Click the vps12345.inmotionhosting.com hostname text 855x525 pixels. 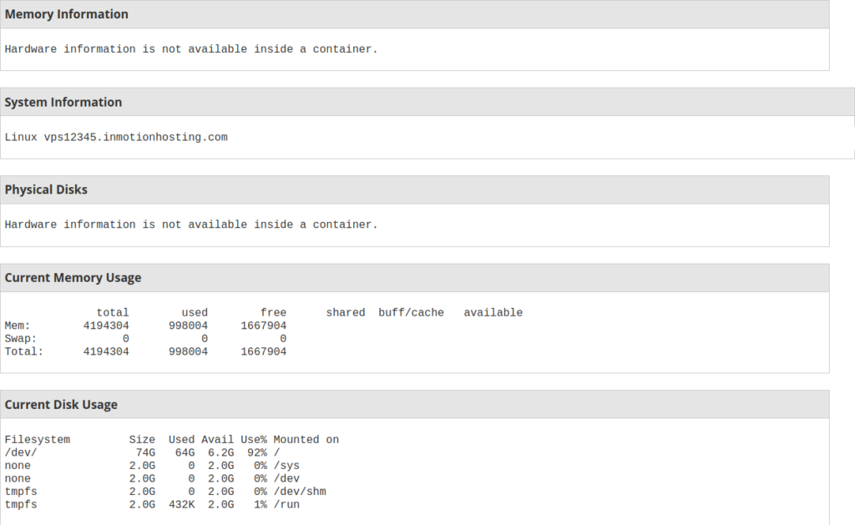click(x=135, y=137)
